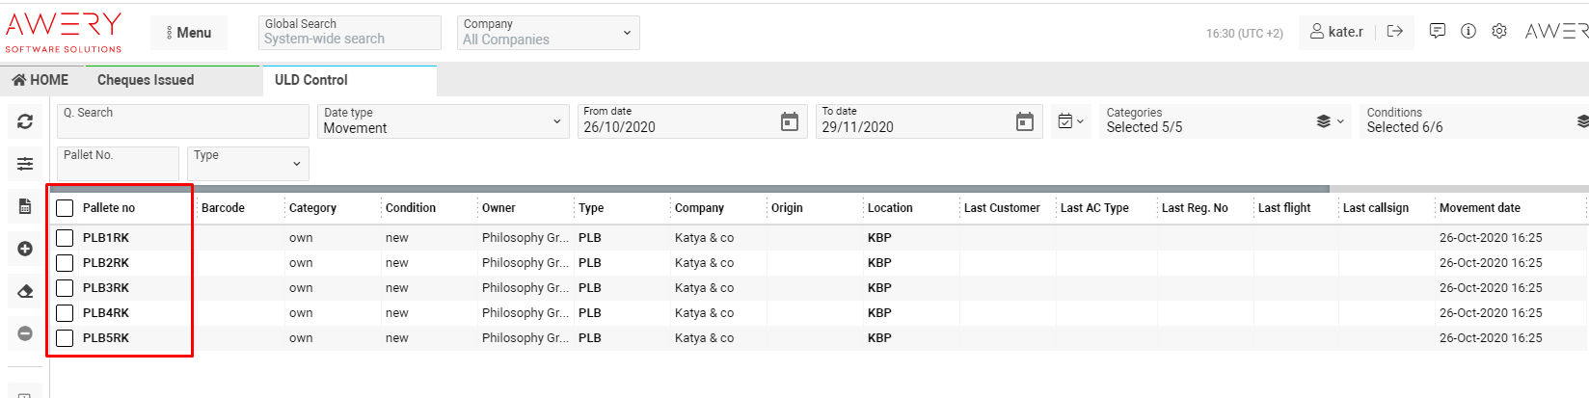Tick the checkbox for pallet PLB1RK
The image size is (1589, 398).
coord(65,238)
